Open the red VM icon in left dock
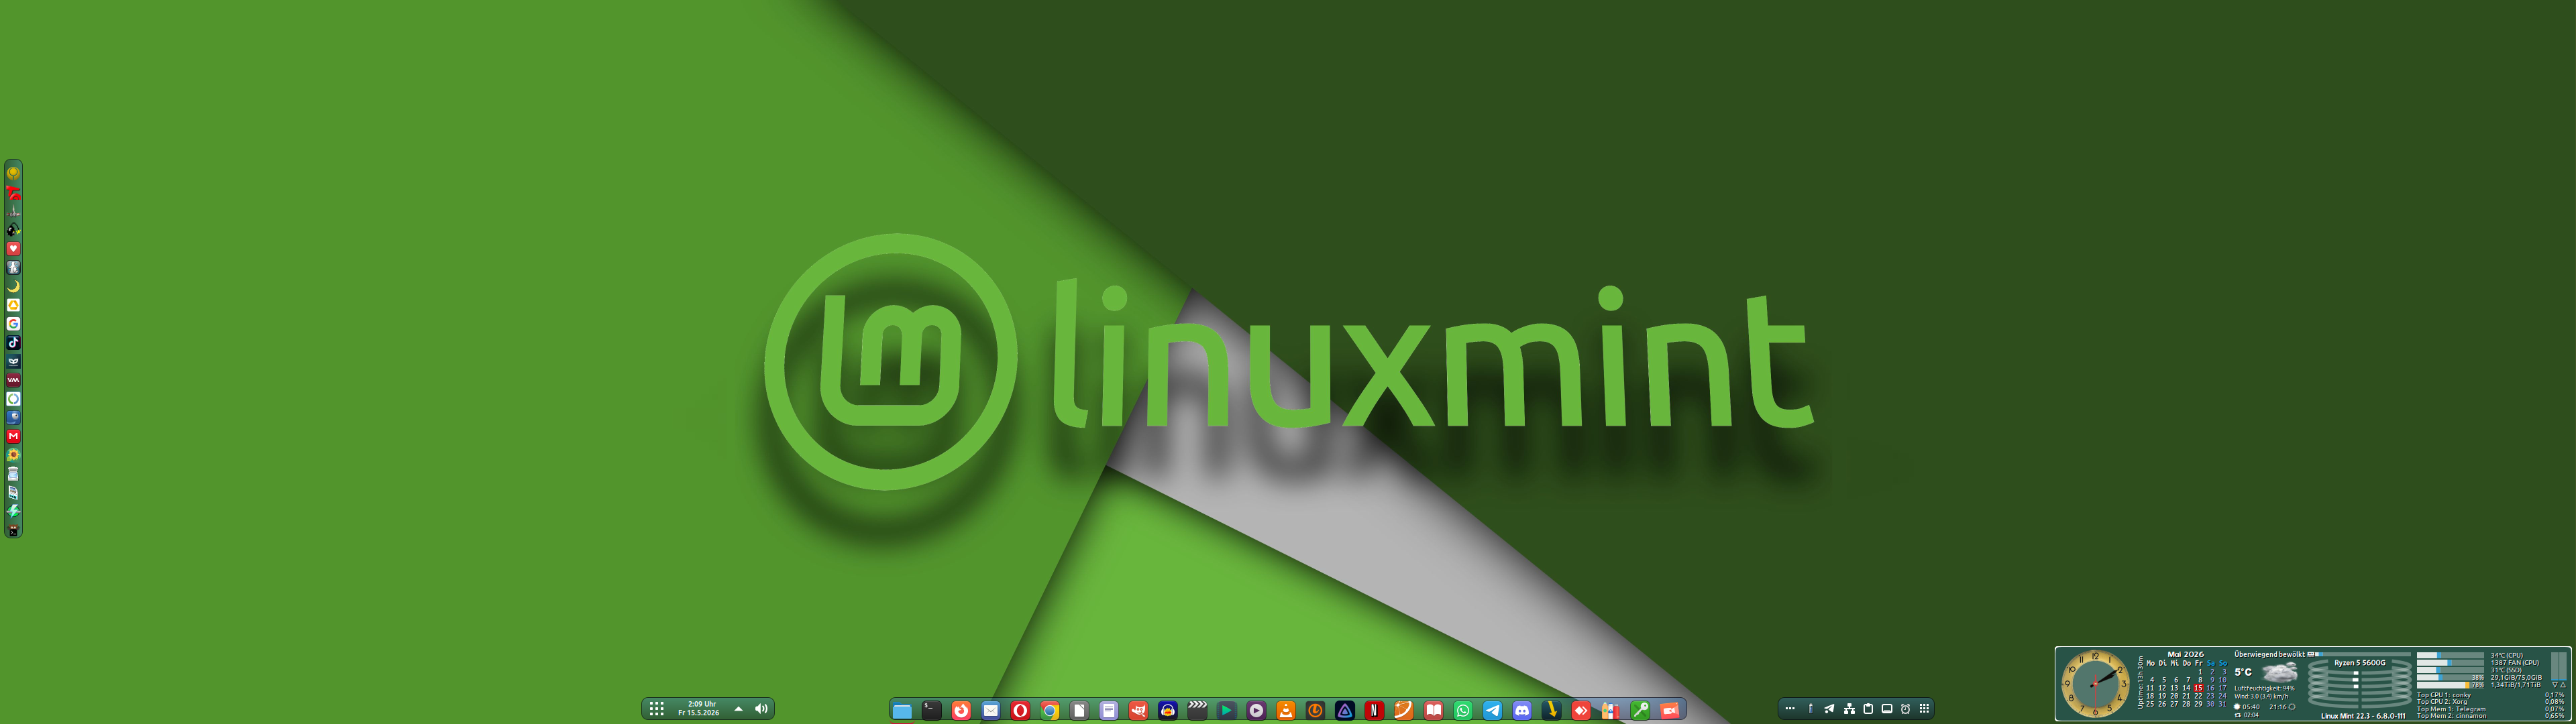 pos(13,380)
